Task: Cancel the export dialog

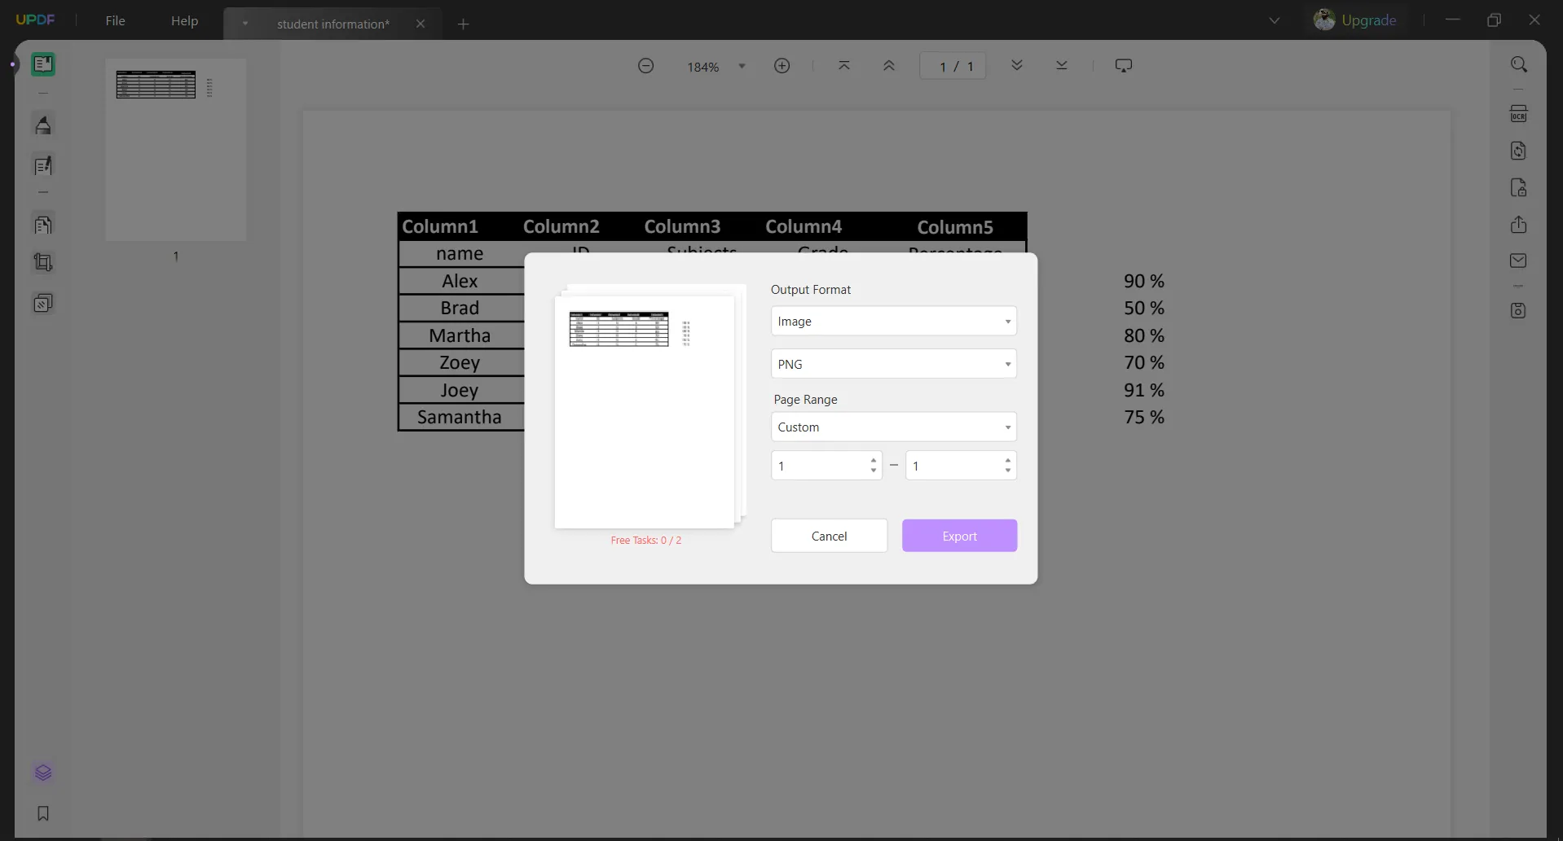Action: pyautogui.click(x=829, y=536)
